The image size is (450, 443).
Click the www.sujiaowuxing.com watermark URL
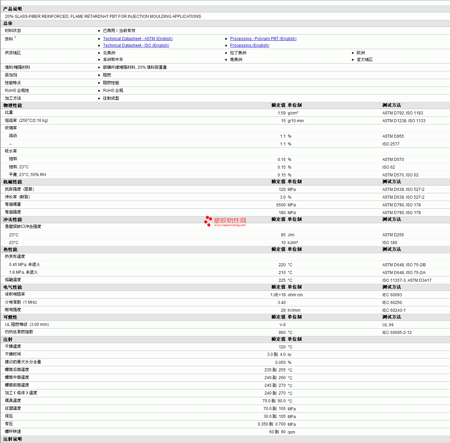tap(230, 225)
